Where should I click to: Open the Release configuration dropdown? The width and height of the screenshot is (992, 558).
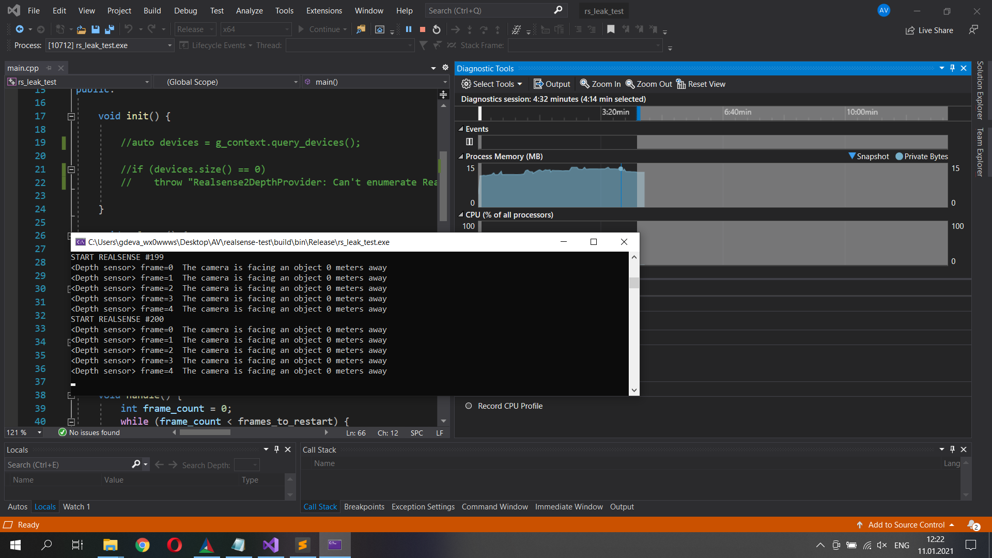tap(195, 29)
